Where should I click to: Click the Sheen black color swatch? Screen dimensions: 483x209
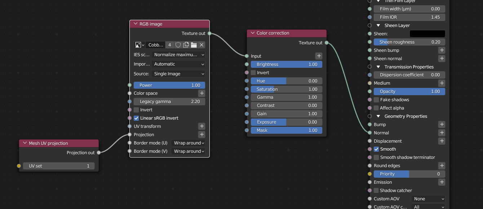427,34
